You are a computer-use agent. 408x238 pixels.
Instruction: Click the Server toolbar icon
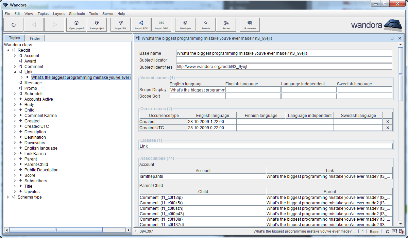[226, 25]
